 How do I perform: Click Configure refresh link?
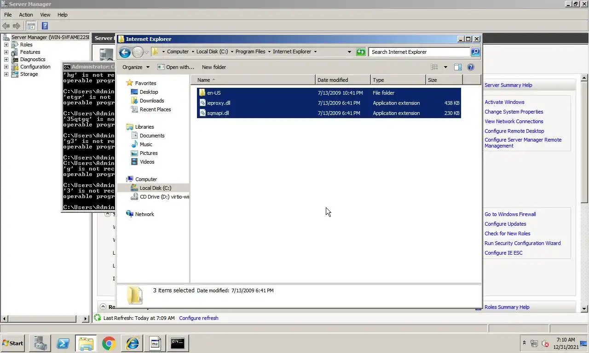[198, 318]
